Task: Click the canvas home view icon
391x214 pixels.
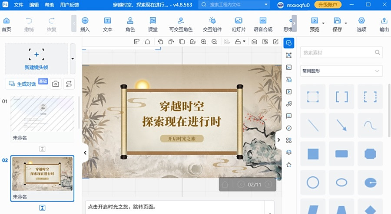Action: pyautogui.click(x=147, y=42)
